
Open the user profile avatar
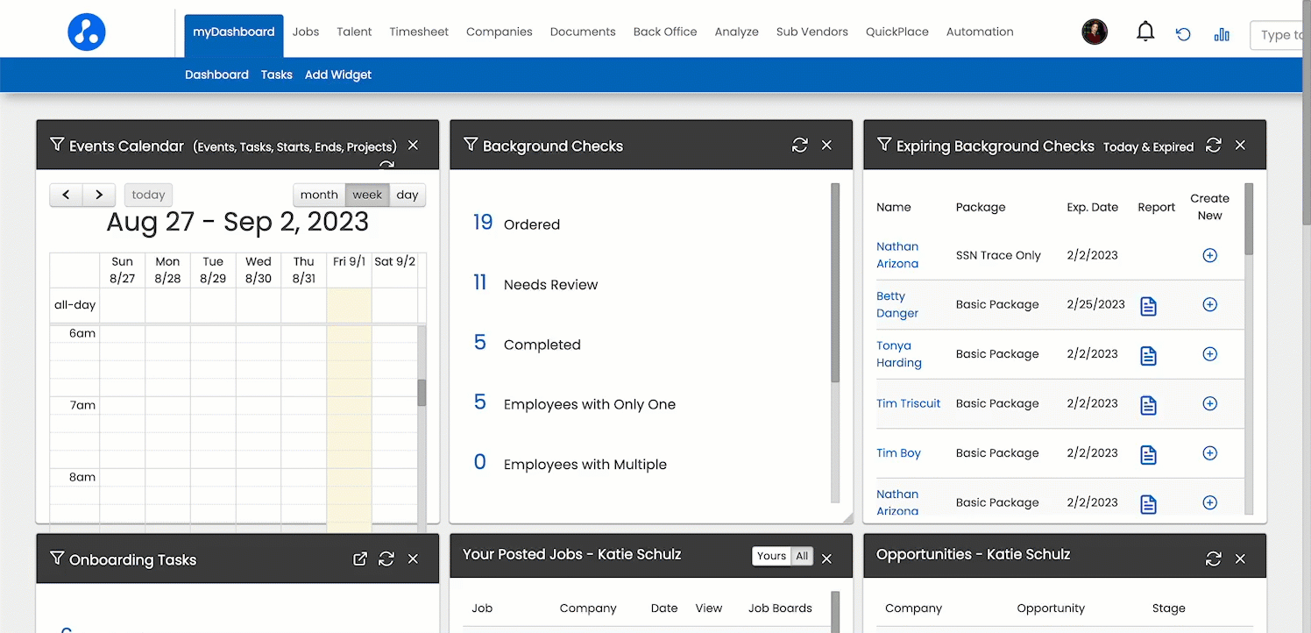(x=1095, y=32)
